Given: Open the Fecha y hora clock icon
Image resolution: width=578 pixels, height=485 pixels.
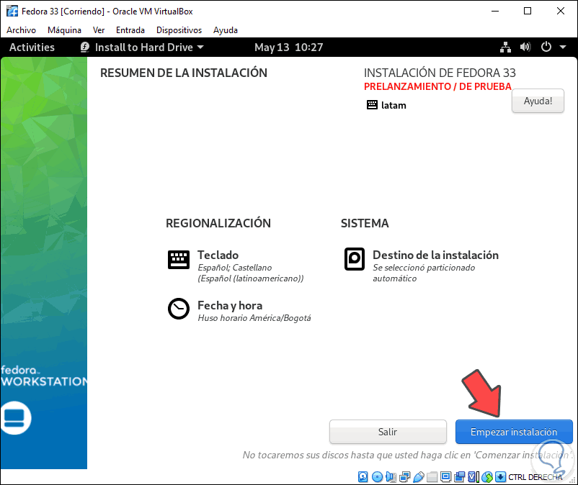Looking at the screenshot, I should coord(179,309).
